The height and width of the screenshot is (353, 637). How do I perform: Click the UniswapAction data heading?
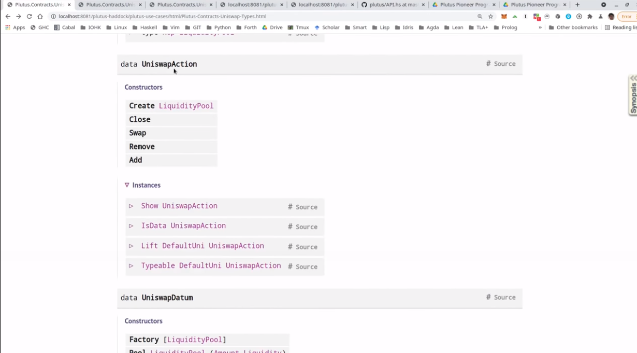tap(169, 64)
